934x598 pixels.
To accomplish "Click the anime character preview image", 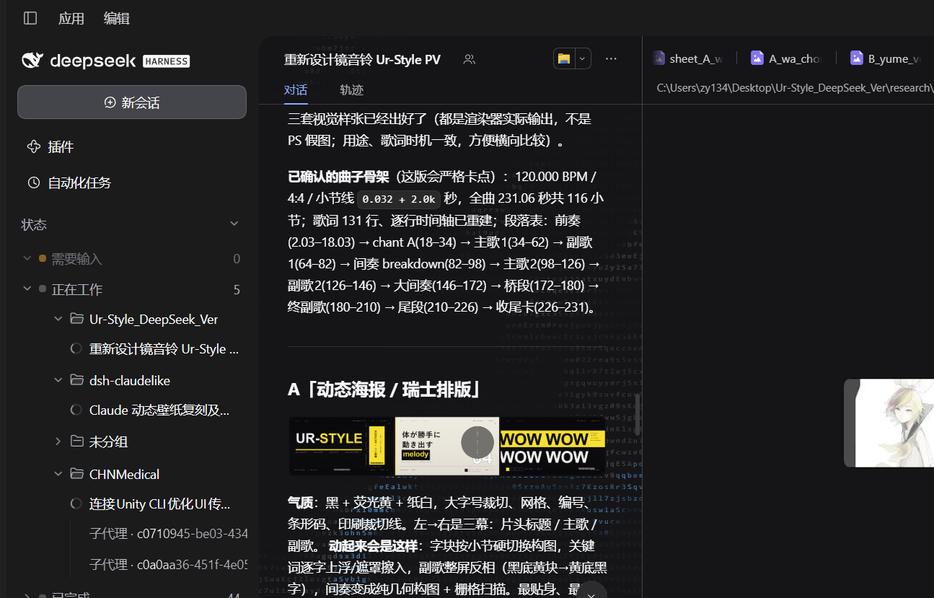I will (x=889, y=423).
